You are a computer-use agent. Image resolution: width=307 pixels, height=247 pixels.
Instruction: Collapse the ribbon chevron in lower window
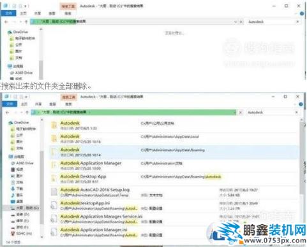[295, 104]
